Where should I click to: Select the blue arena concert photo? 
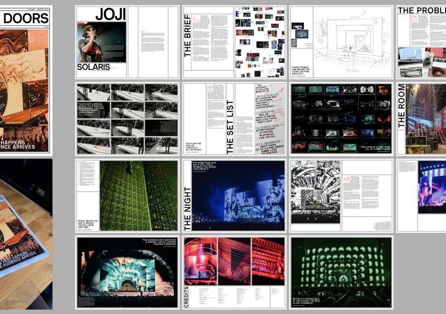pyautogui.click(x=238, y=195)
